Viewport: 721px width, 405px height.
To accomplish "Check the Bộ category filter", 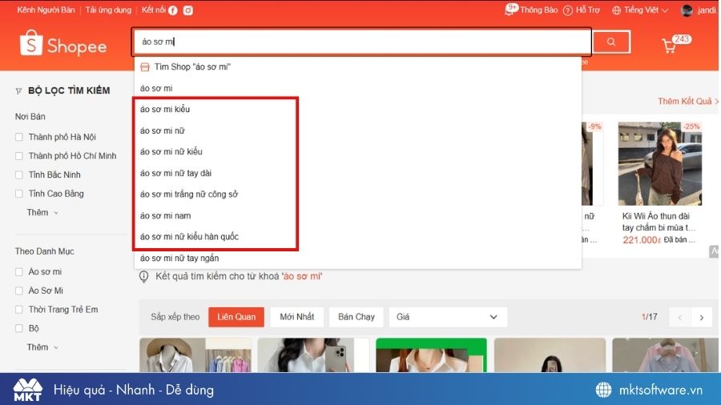I will (19, 328).
